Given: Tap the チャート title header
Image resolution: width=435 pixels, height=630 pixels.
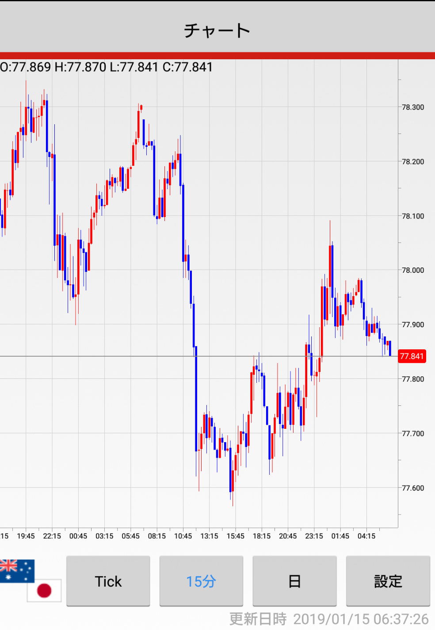Looking at the screenshot, I should tap(217, 31).
